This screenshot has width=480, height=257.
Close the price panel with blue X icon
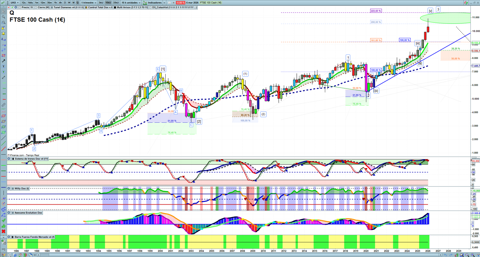point(16,7)
